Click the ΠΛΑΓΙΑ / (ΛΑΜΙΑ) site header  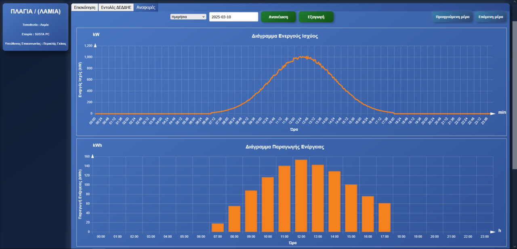pos(36,11)
